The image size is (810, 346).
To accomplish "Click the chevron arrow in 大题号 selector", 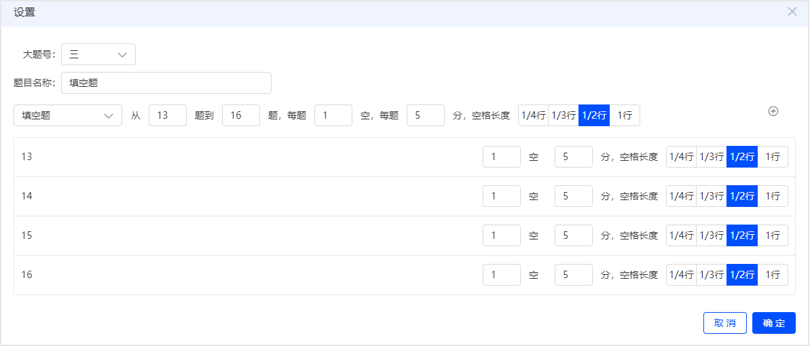I will (x=122, y=55).
